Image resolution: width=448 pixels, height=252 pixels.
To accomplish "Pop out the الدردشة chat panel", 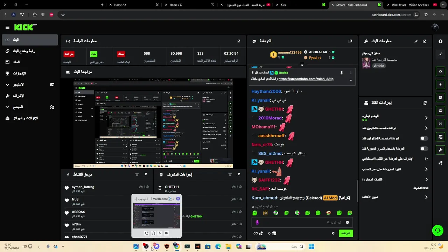I will pyautogui.click(x=350, y=41).
